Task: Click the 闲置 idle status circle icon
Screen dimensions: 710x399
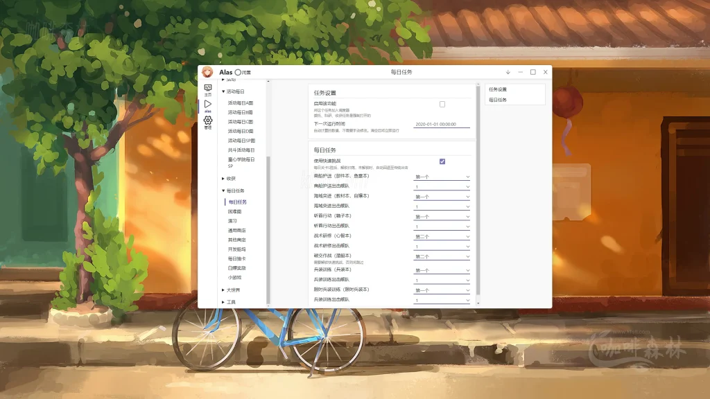Action: [238, 72]
